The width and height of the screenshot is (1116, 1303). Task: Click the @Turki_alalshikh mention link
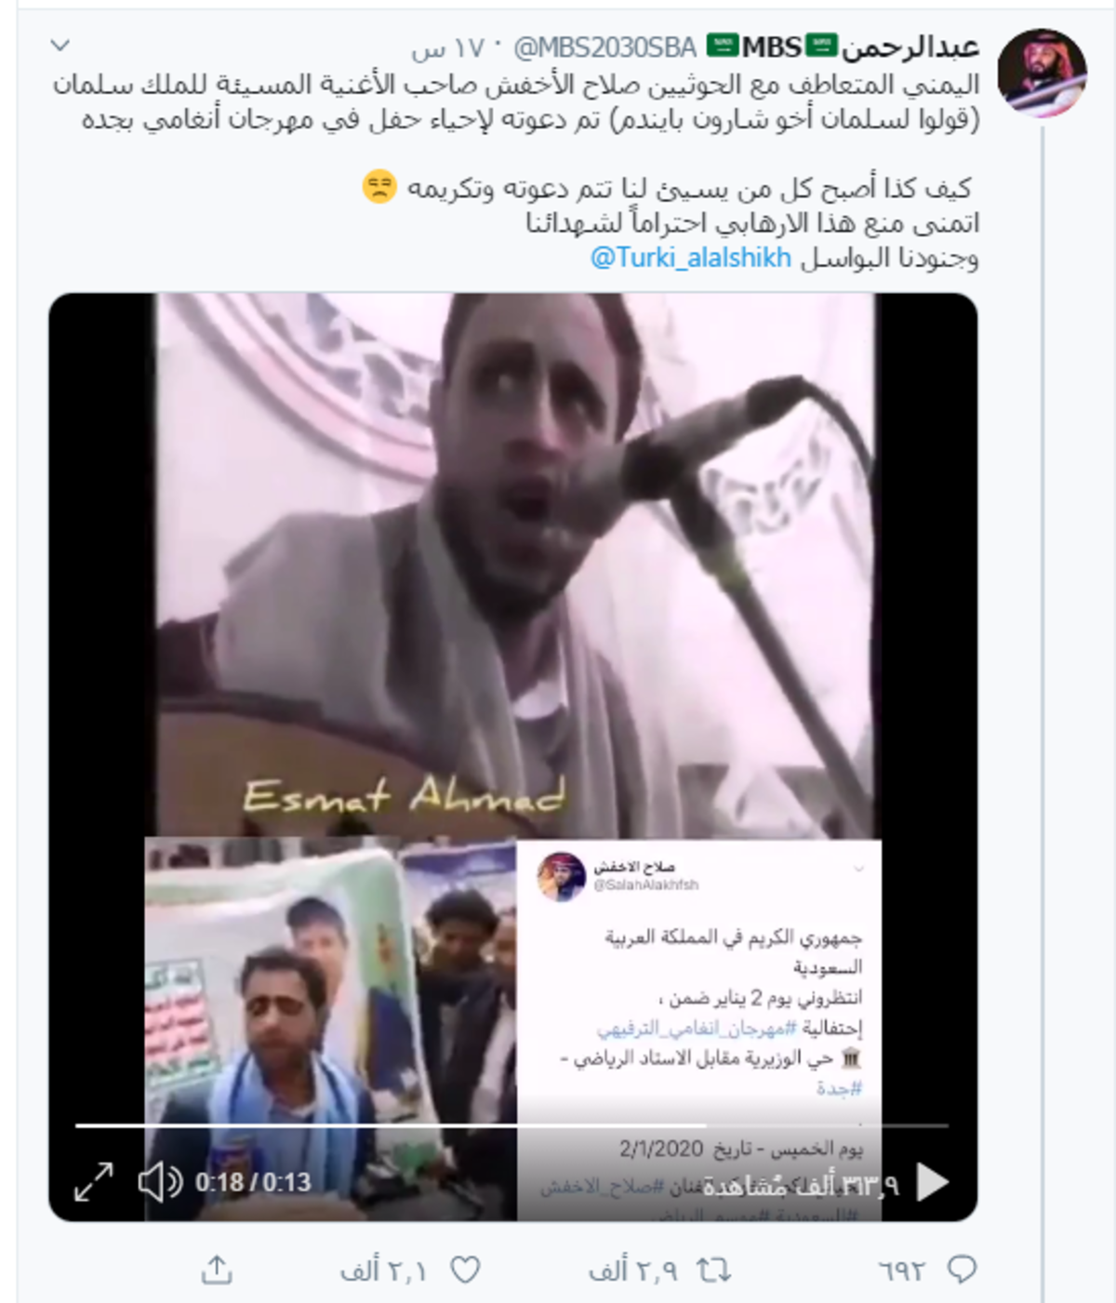tap(690, 258)
